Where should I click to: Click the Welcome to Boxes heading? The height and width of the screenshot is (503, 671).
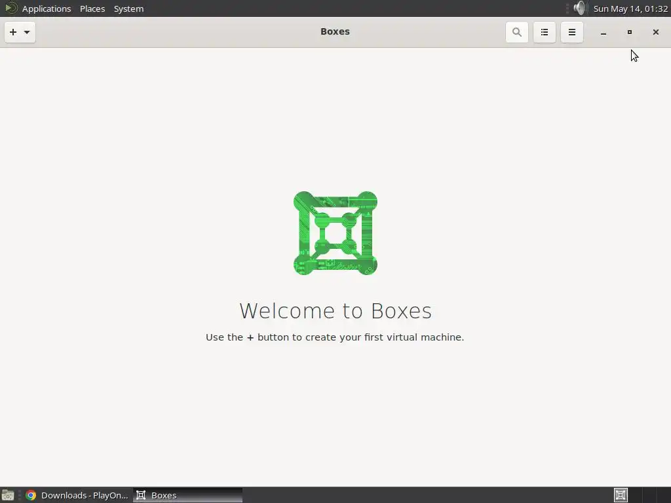(335, 311)
